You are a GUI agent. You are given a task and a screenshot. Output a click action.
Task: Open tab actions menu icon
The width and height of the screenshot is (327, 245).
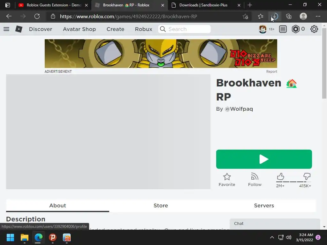pos(8,5)
